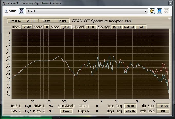
Task: Click the Peak Hold label text
Action: click(147, 111)
